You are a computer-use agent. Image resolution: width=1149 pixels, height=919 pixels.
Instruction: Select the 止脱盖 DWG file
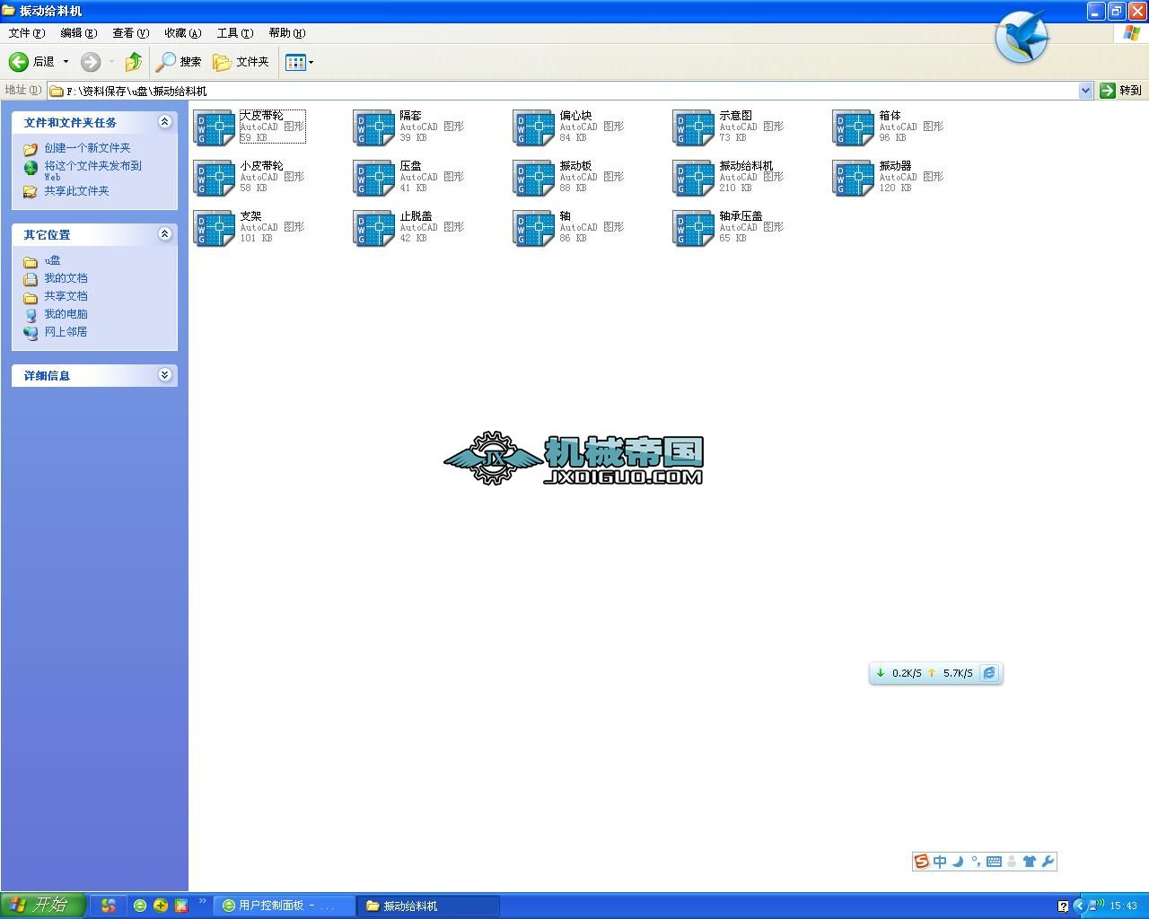pyautogui.click(x=409, y=227)
